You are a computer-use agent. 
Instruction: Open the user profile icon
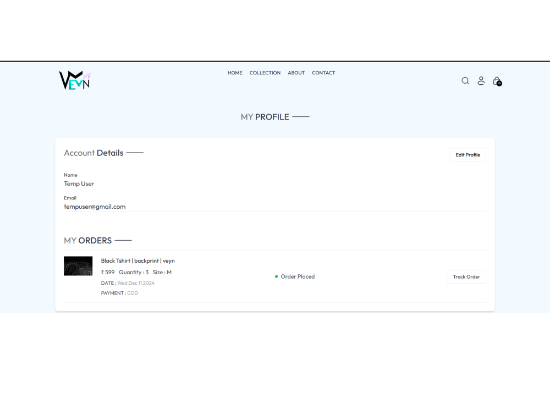coord(481,81)
